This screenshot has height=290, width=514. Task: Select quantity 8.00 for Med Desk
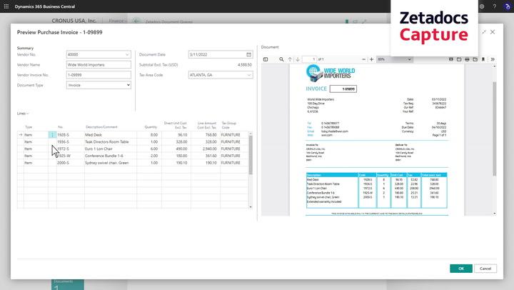(148, 135)
